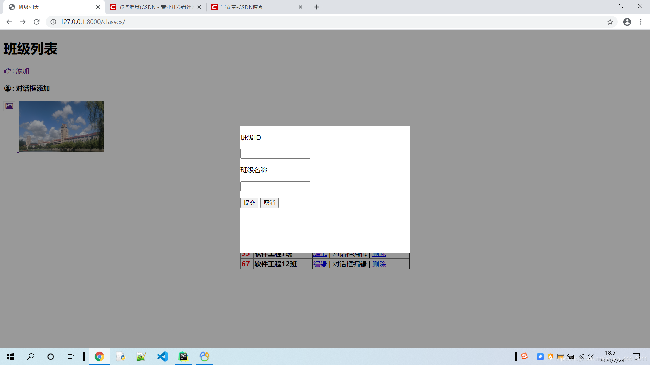Click the orange shield security tray icon

550,357
